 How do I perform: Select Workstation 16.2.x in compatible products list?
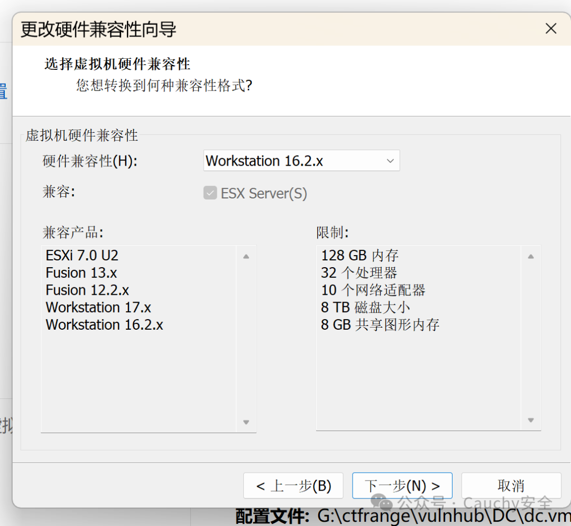click(x=105, y=324)
